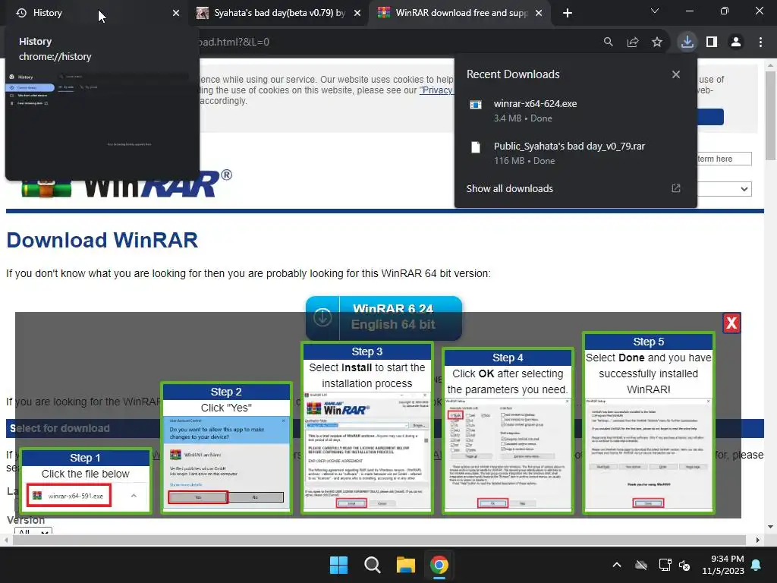Click the muted volume tray icon
The image size is (777, 583).
tap(684, 565)
